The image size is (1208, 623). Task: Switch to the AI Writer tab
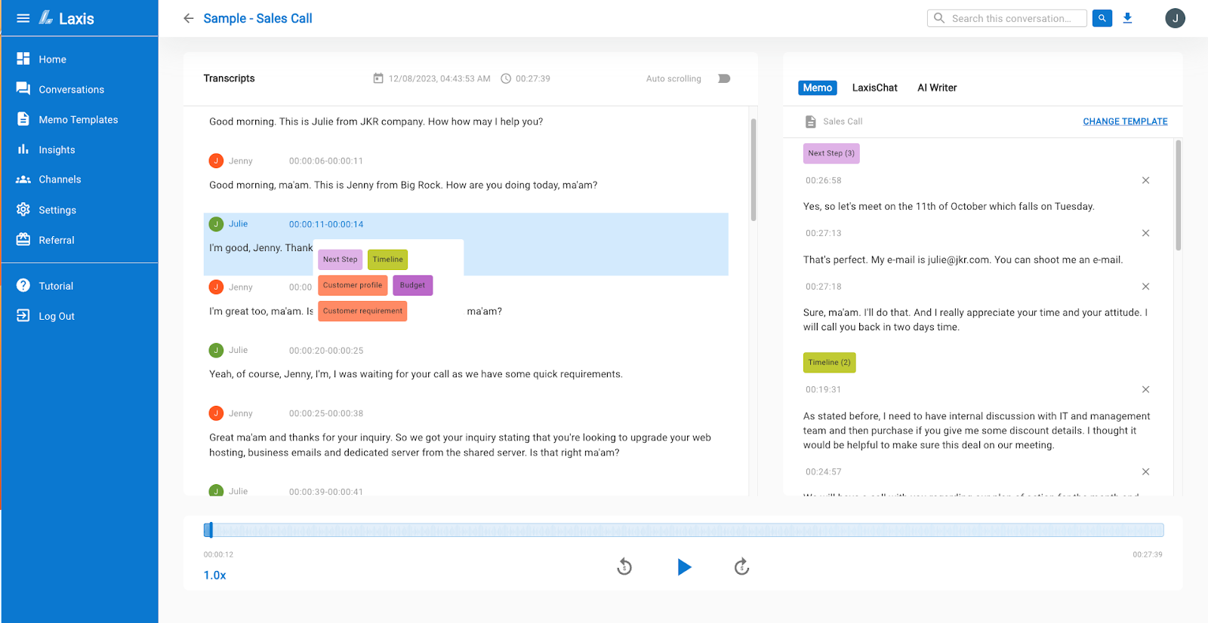937,87
